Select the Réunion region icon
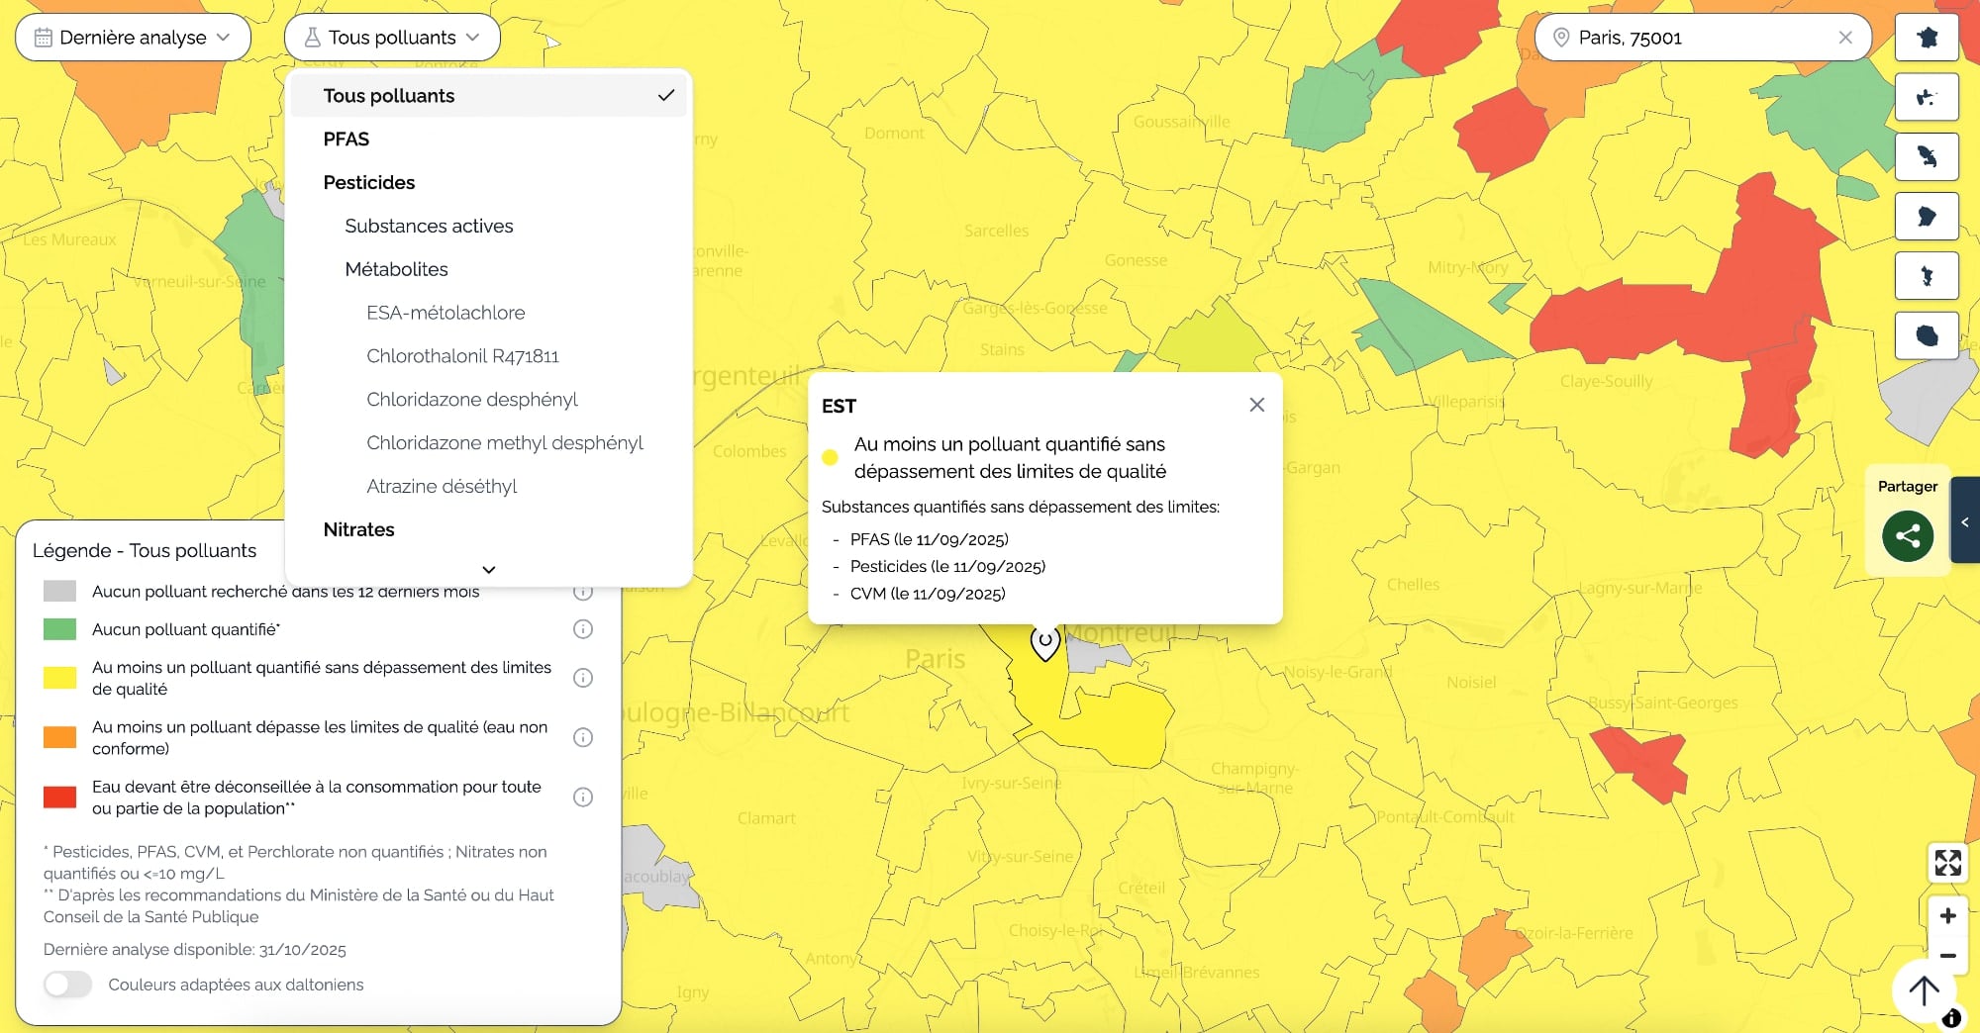The height and width of the screenshot is (1033, 1980). coord(1927,334)
